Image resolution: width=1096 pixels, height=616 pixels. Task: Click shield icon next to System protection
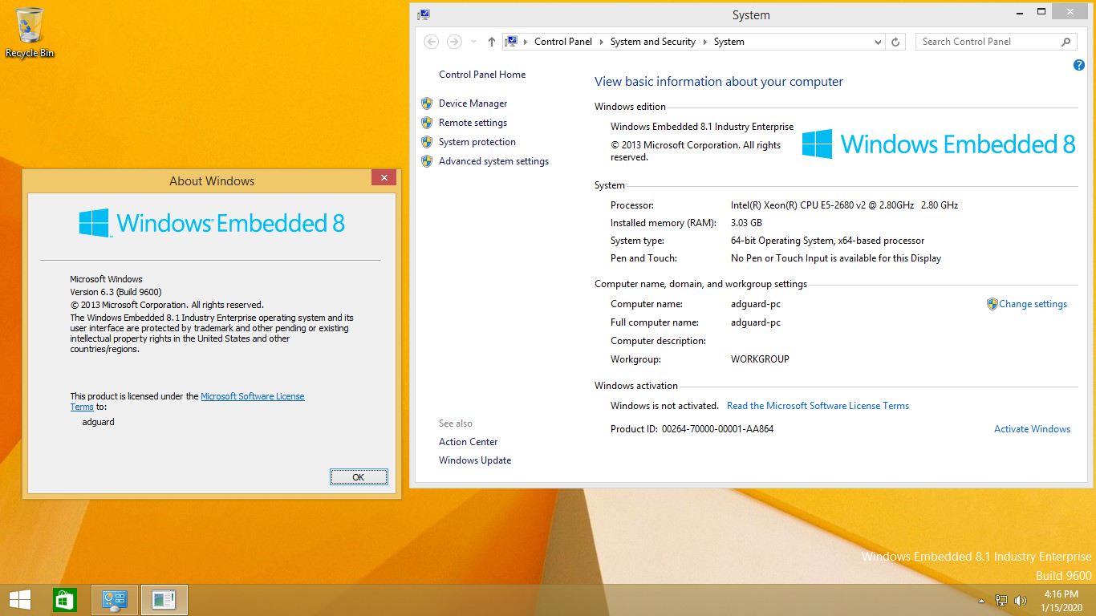(427, 142)
